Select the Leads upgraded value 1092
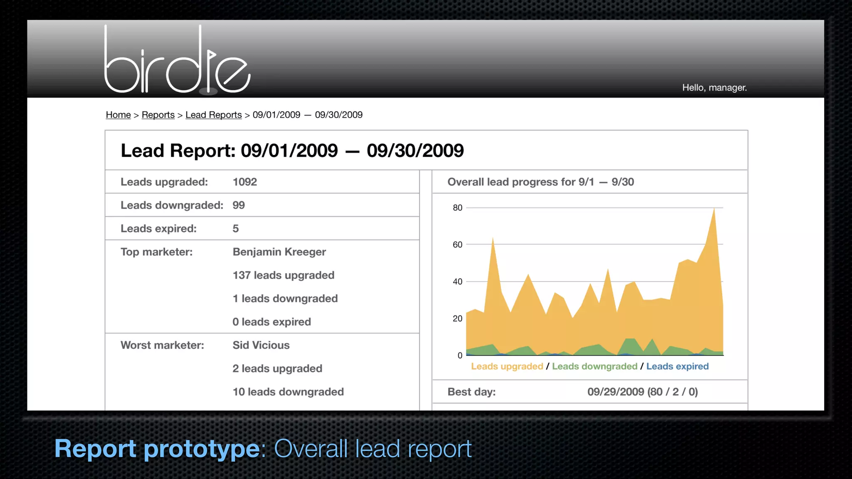 pos(245,182)
